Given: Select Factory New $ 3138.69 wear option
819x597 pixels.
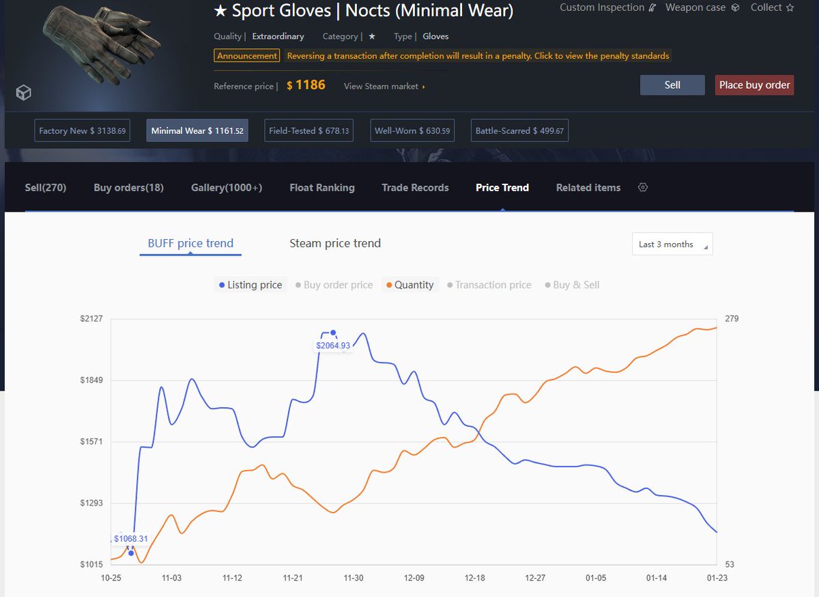Looking at the screenshot, I should click(x=82, y=130).
